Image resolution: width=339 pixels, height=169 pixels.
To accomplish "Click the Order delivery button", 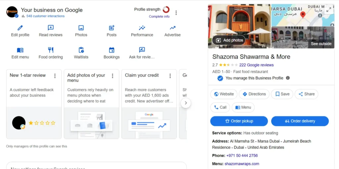I will 300,121.
